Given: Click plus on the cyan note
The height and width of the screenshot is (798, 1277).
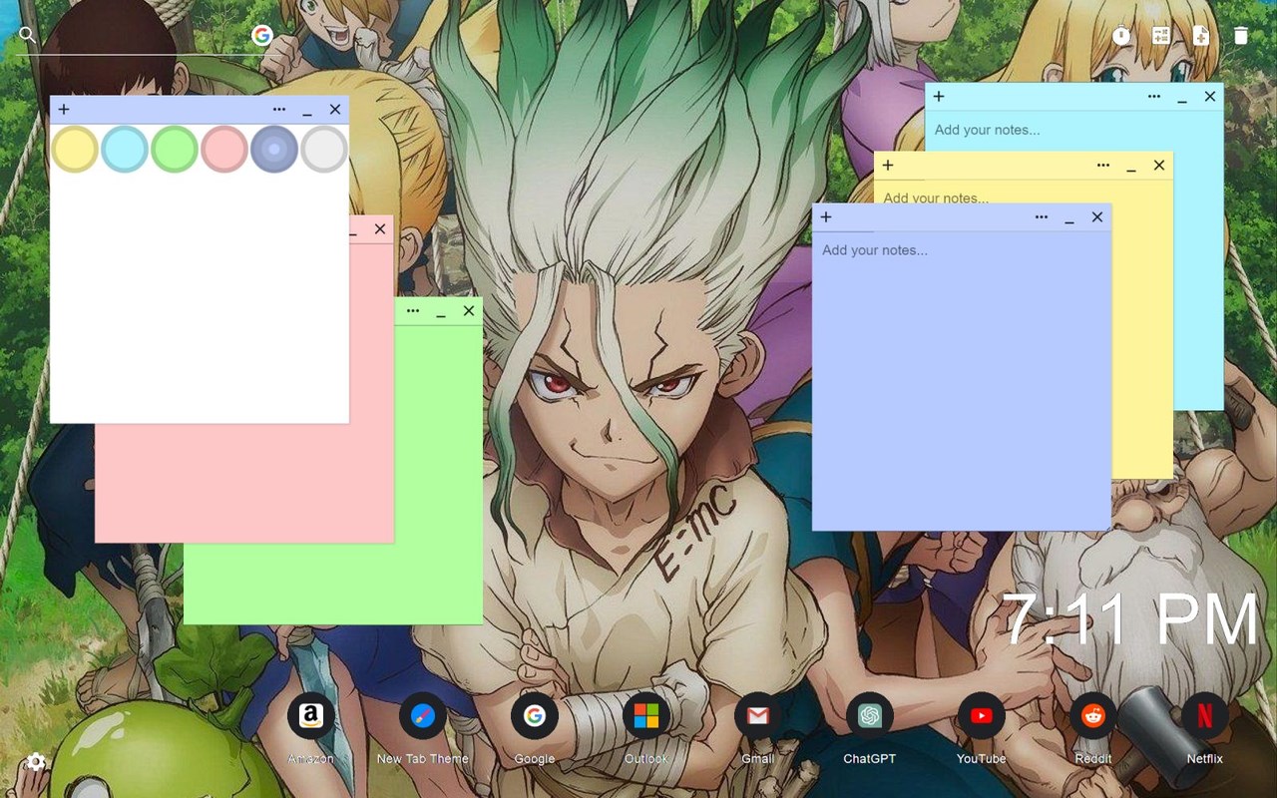Looking at the screenshot, I should point(939,97).
